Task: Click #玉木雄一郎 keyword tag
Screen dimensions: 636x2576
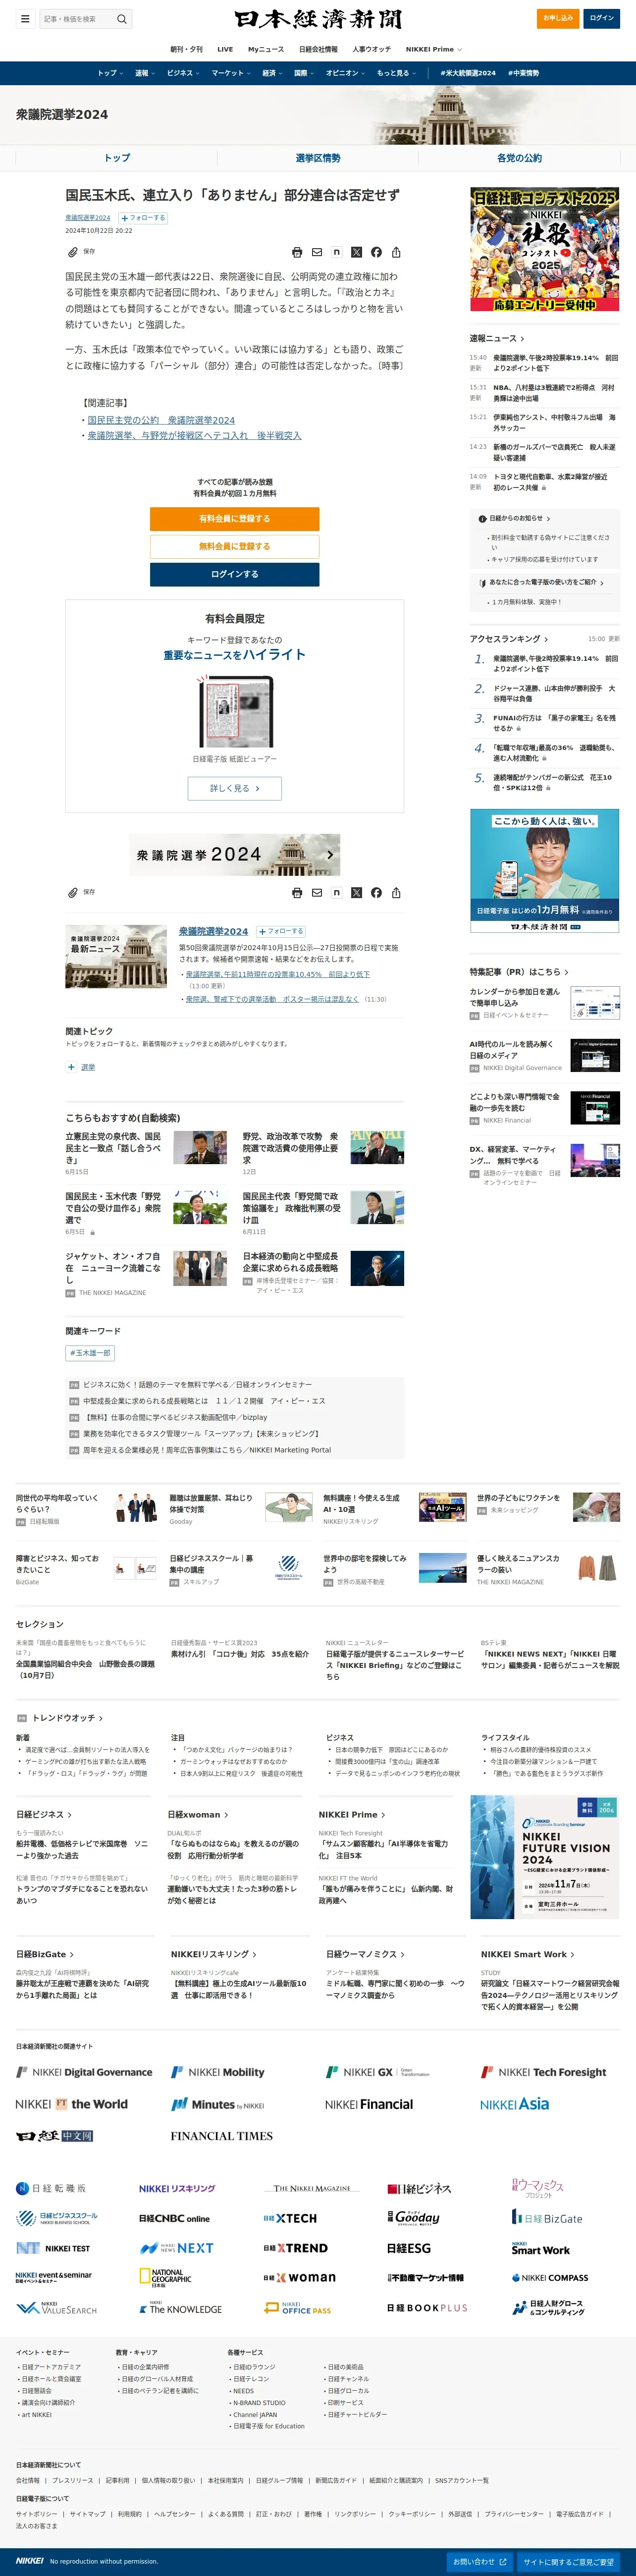Action: pyautogui.click(x=90, y=1353)
